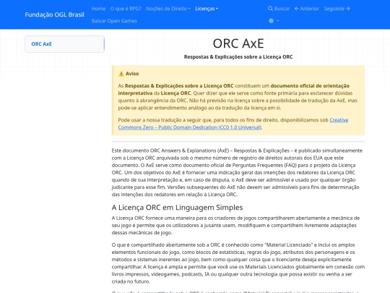Click the warning triangle Aviso icon

tap(121, 74)
